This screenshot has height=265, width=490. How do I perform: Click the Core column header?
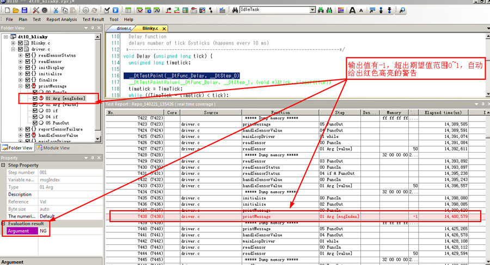coord(172,112)
